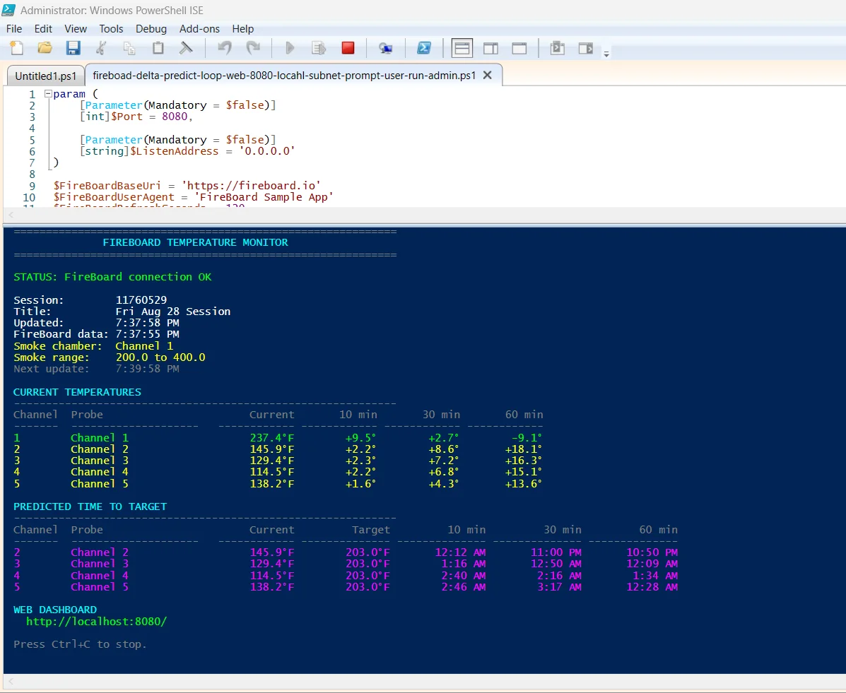
Task: Click the Smoke range 200.0 to 400.0 value
Action: (160, 357)
